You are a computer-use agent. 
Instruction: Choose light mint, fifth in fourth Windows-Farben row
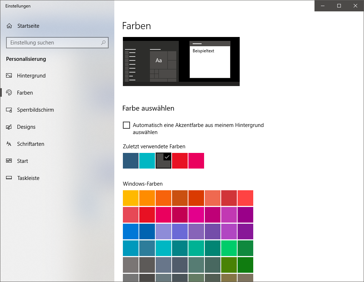pyautogui.click(x=196, y=248)
